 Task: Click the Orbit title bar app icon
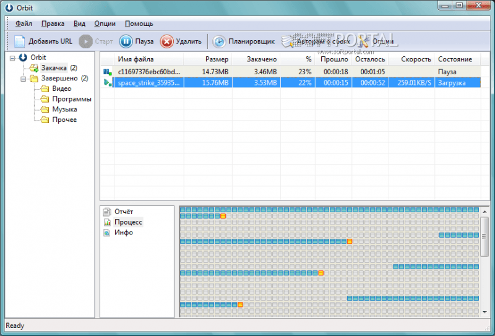(9, 7)
